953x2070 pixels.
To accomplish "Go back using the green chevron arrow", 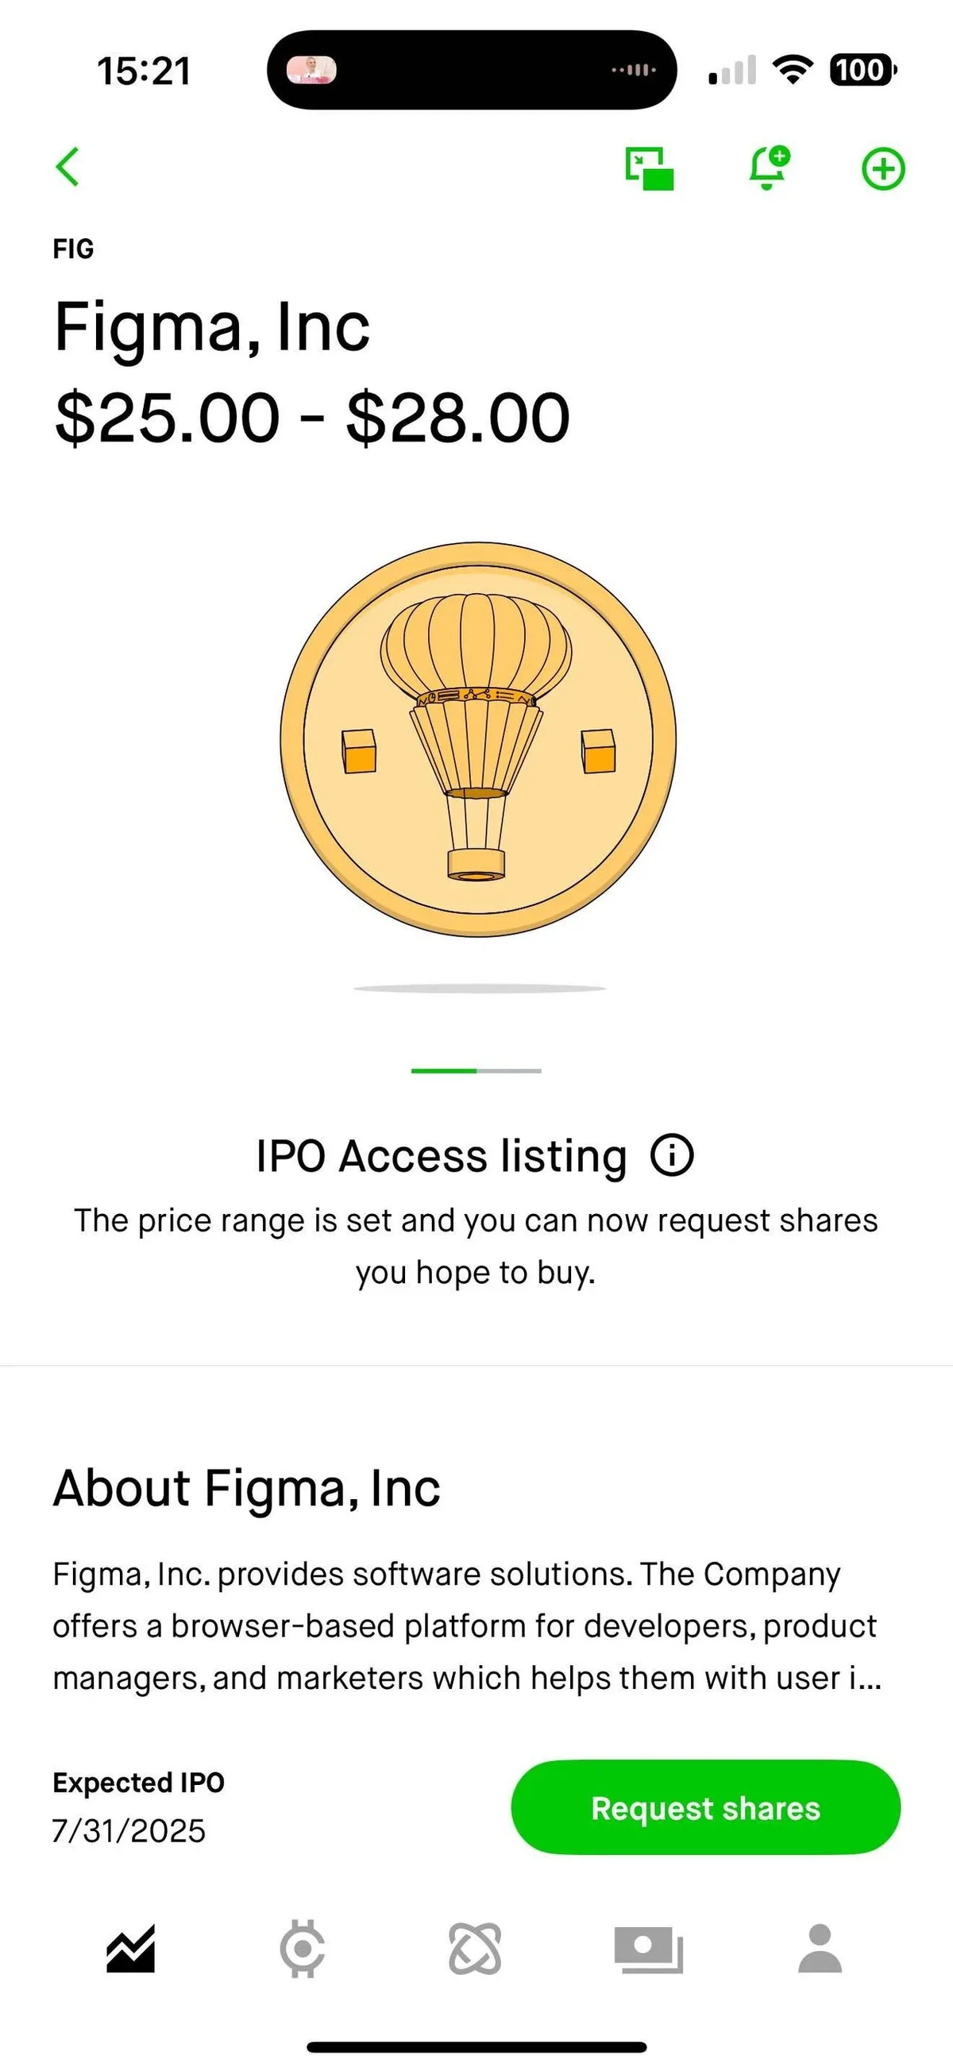I will (x=68, y=168).
